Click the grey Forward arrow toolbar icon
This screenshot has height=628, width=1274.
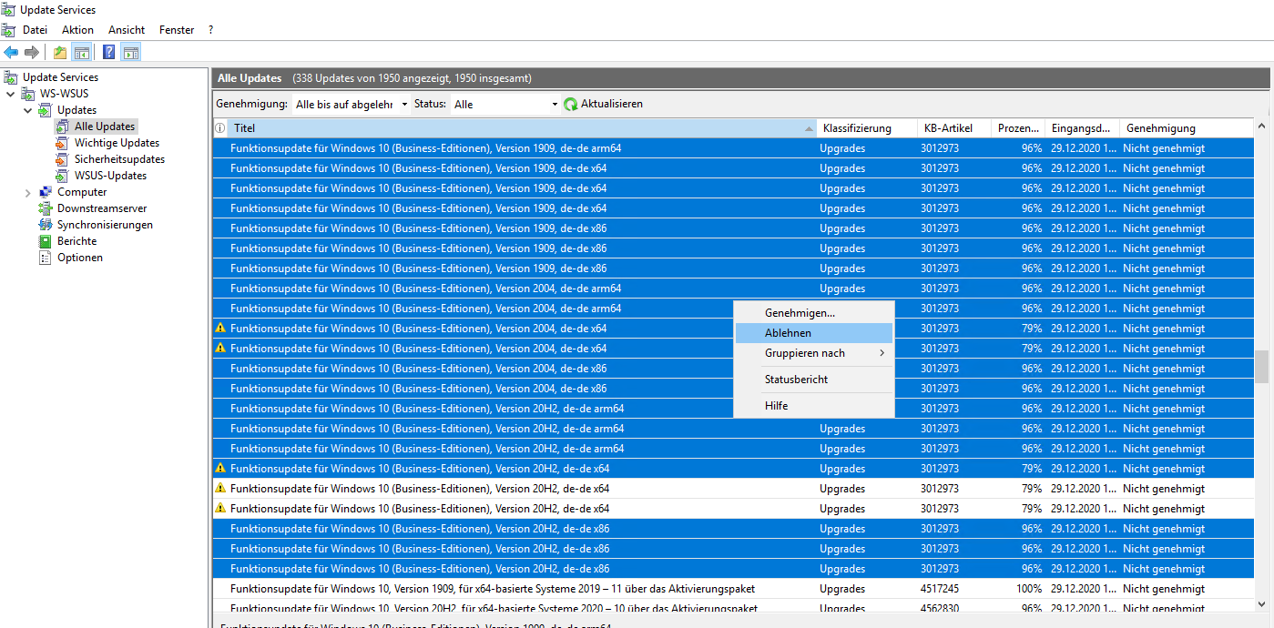pos(32,52)
